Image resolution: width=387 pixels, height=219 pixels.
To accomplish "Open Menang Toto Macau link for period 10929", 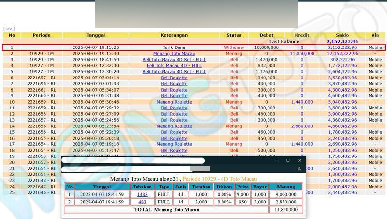I will pyautogui.click(x=174, y=53).
